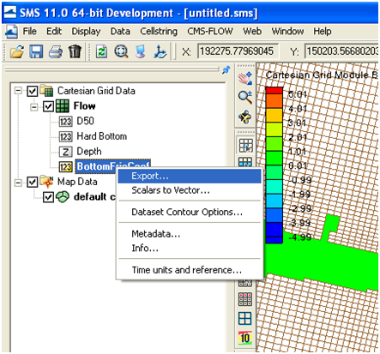
Task: Click the Y coordinate input field
Action: click(342, 51)
